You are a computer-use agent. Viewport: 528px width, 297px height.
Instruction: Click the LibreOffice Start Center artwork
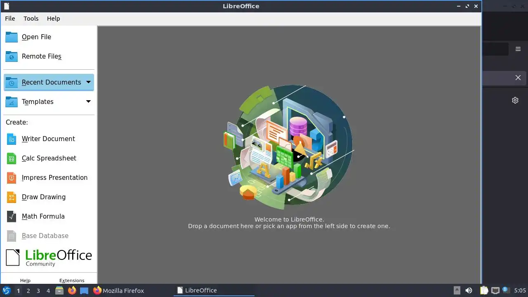coord(289,147)
